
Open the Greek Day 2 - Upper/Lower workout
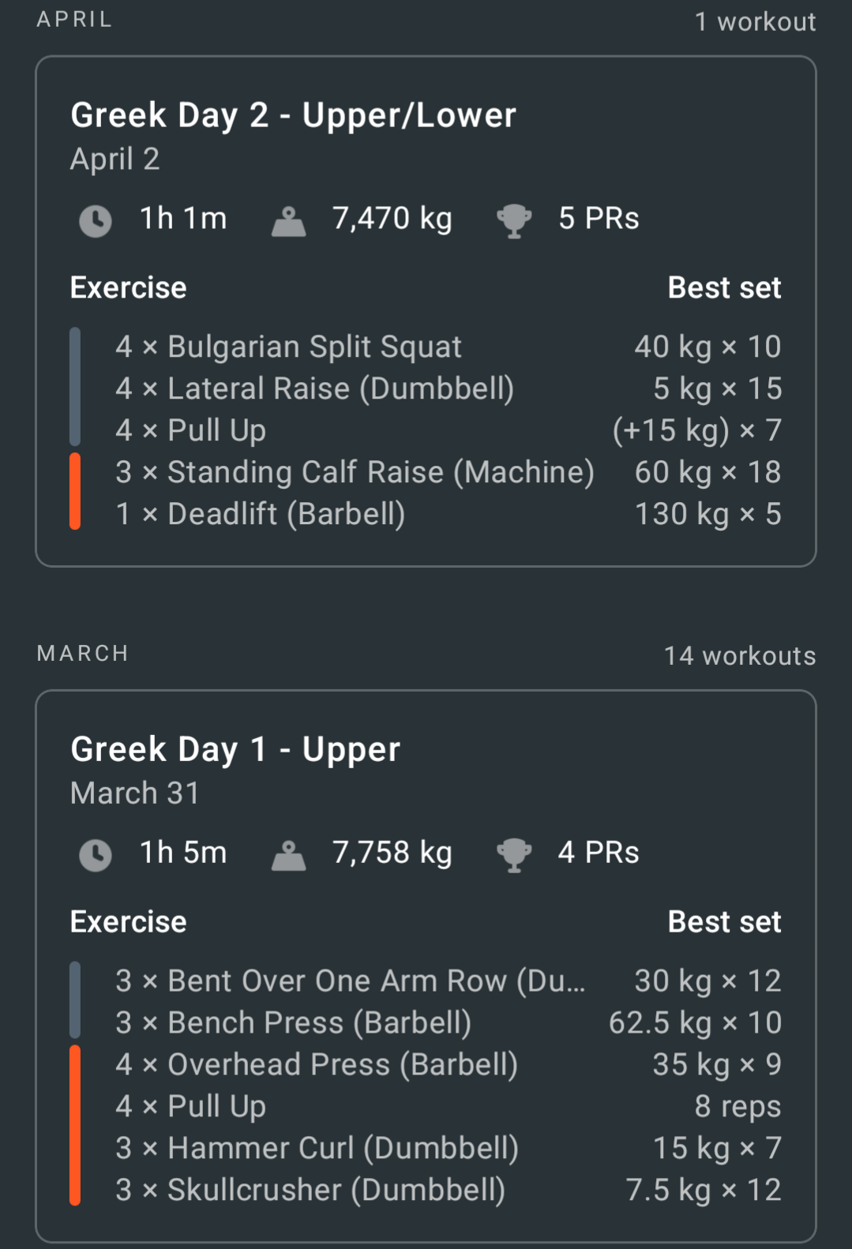tap(426, 311)
